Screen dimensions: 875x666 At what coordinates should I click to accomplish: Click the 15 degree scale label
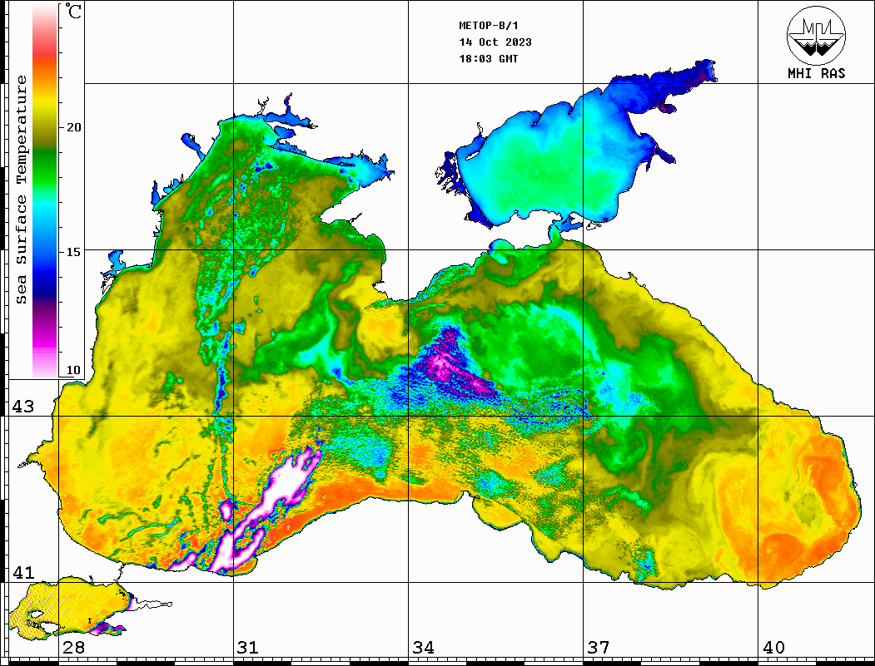click(73, 252)
